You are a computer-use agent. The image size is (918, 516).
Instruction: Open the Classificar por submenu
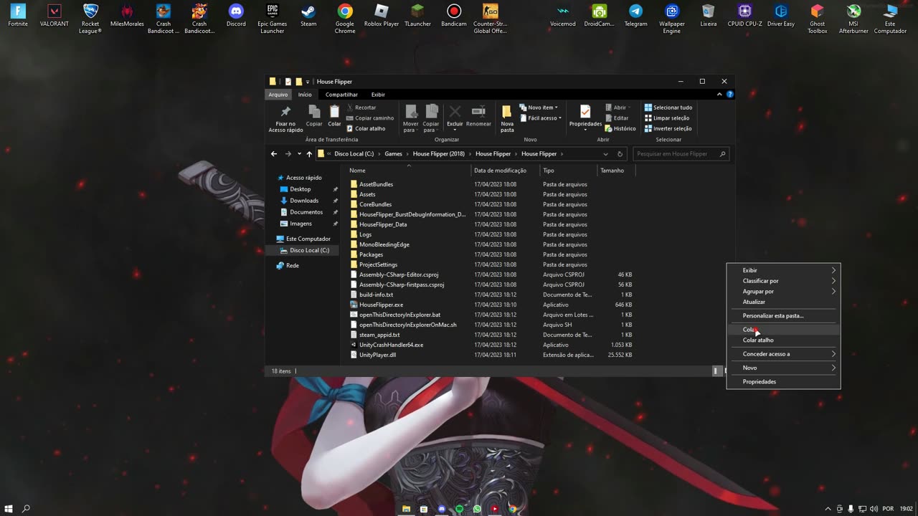point(783,281)
